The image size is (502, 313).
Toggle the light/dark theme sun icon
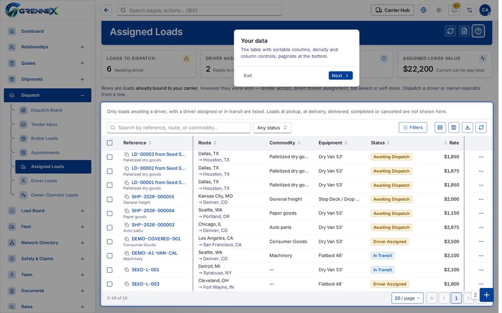pos(439,10)
